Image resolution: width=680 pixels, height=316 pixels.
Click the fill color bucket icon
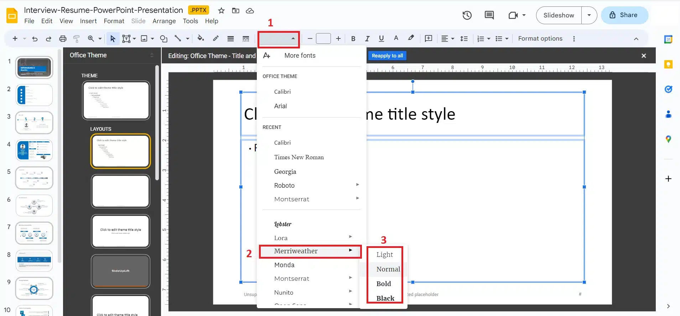point(201,38)
